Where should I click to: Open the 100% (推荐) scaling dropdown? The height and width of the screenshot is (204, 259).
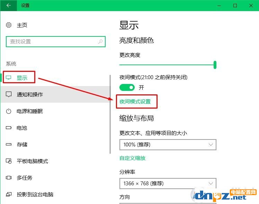point(168,145)
